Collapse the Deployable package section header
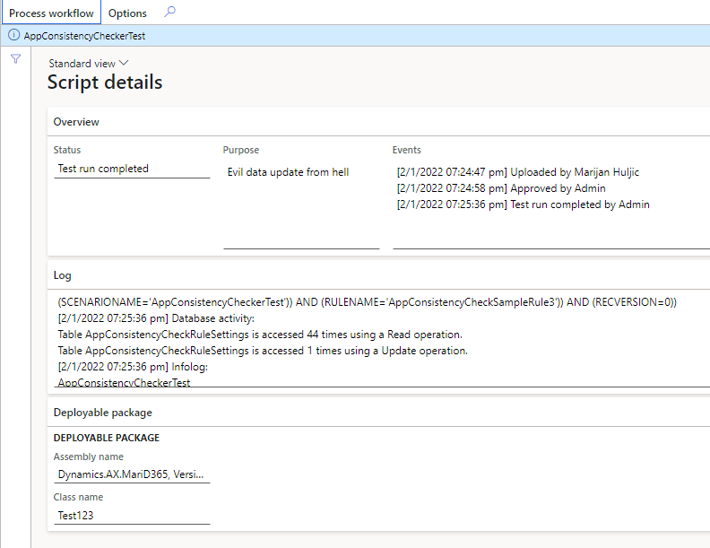Viewport: 710px width, 548px height. (378, 413)
